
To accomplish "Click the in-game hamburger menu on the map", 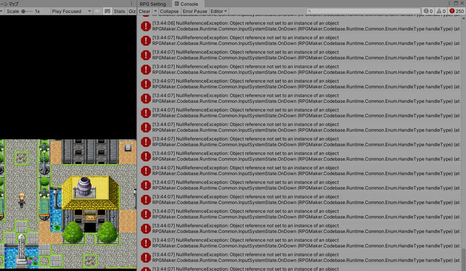I will (128, 148).
